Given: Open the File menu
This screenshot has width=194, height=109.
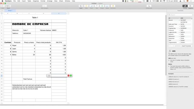Looking at the screenshot, I should 15,1.
